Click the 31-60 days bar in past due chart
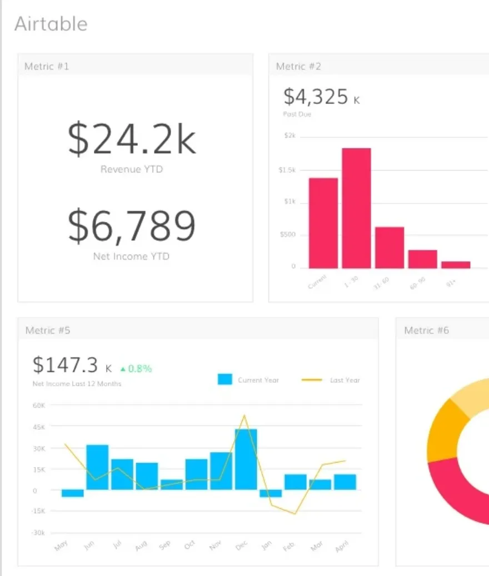Screen dimensions: 489x576 [390, 247]
